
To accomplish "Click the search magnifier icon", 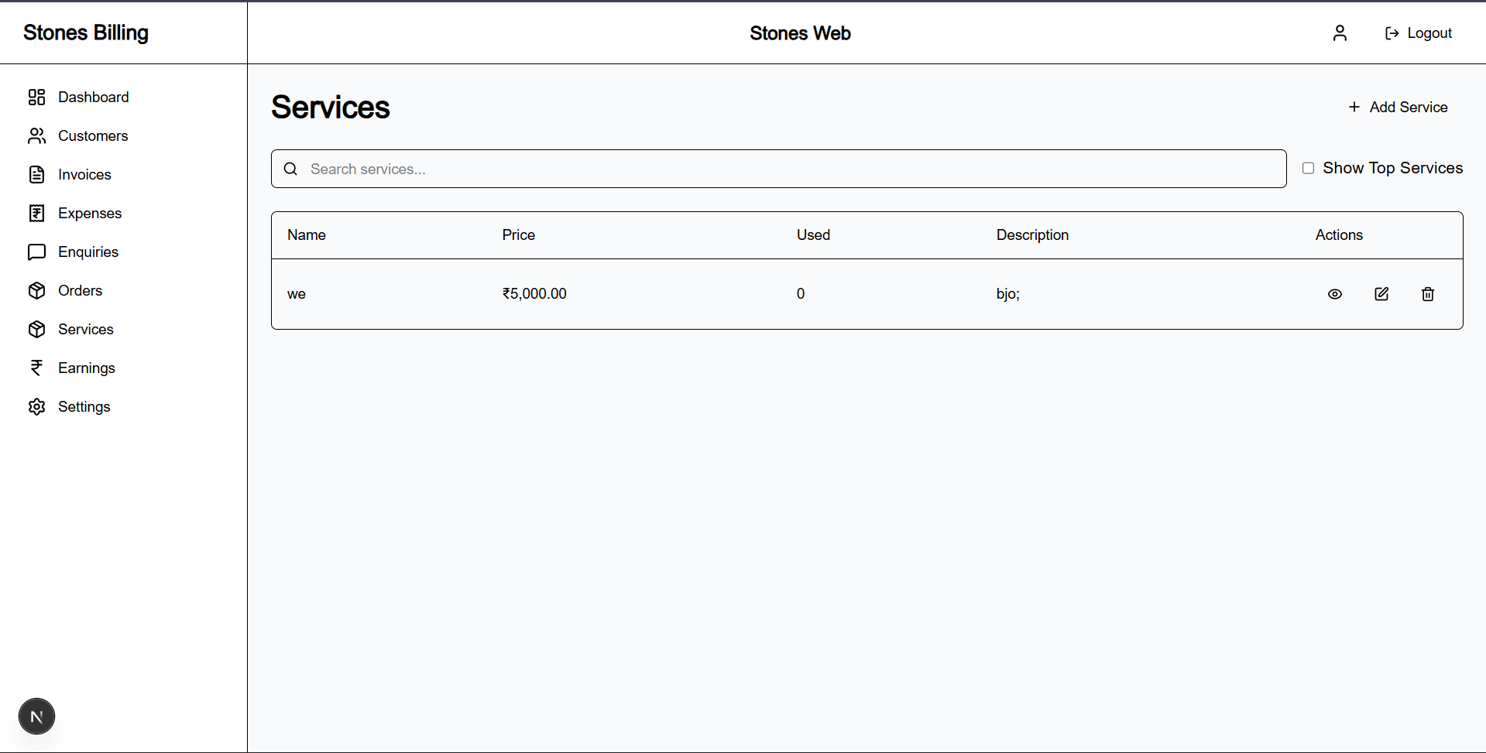I will (x=290, y=169).
